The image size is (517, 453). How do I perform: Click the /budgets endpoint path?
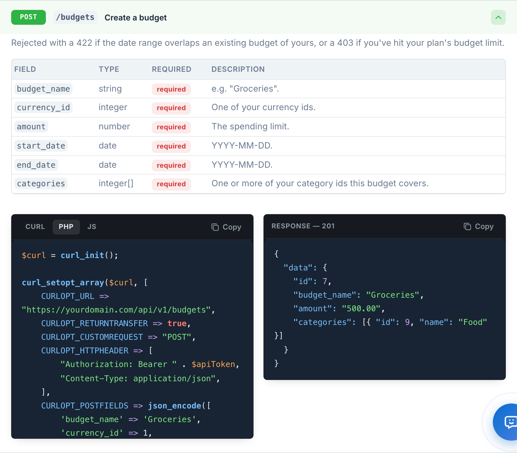[x=75, y=17]
